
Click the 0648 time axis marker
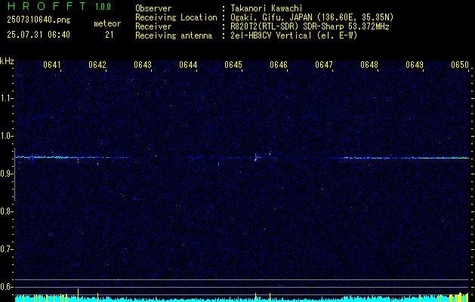click(x=369, y=65)
